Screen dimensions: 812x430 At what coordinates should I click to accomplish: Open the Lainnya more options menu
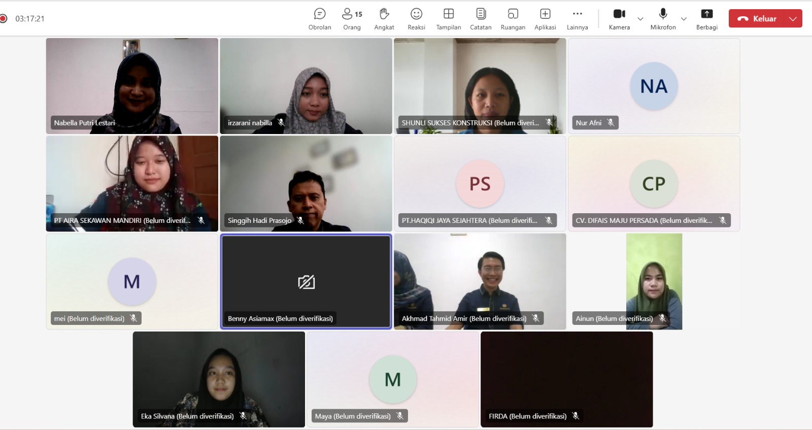point(577,19)
